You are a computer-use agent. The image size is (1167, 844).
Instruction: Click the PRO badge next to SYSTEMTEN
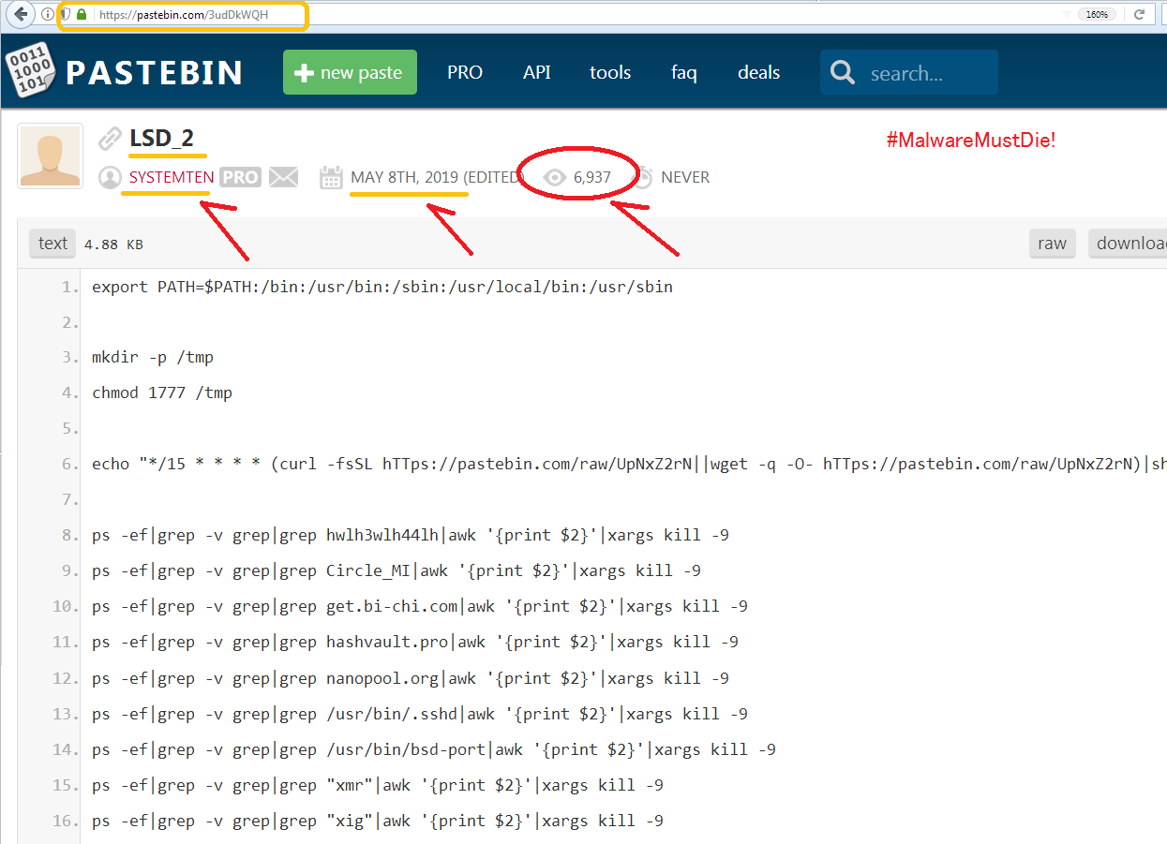point(240,177)
